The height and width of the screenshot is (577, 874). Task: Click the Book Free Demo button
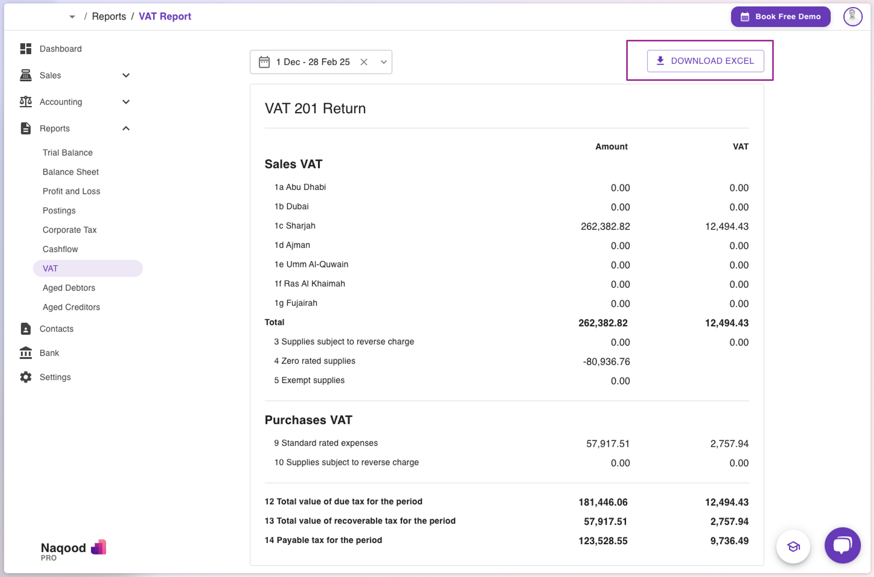coord(780,17)
